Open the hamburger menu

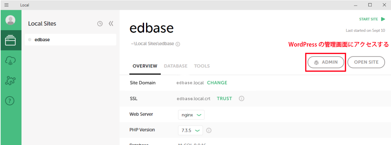tap(7, 5)
